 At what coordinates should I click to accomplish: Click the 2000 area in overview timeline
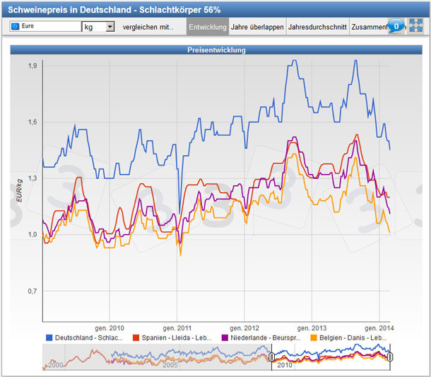pyautogui.click(x=56, y=365)
